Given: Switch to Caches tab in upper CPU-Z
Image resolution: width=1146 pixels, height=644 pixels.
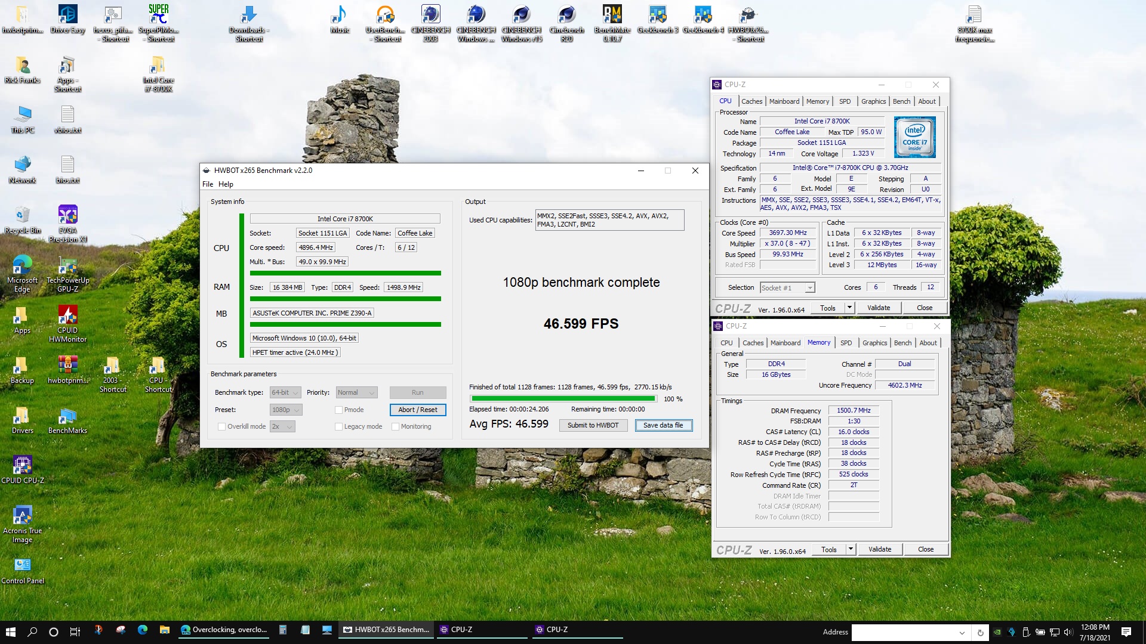Looking at the screenshot, I should [x=751, y=101].
